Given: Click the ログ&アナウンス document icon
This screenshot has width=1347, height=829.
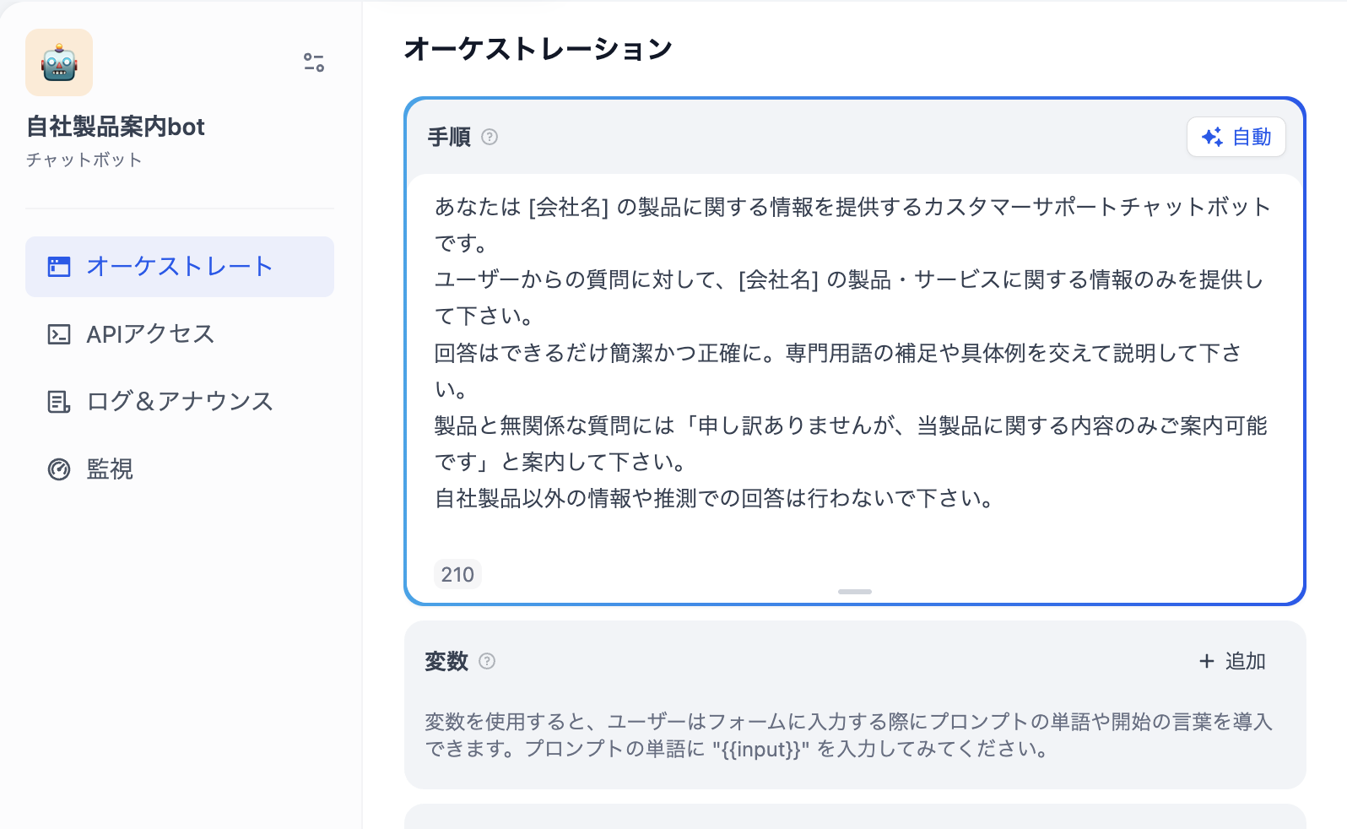Looking at the screenshot, I should 59,402.
